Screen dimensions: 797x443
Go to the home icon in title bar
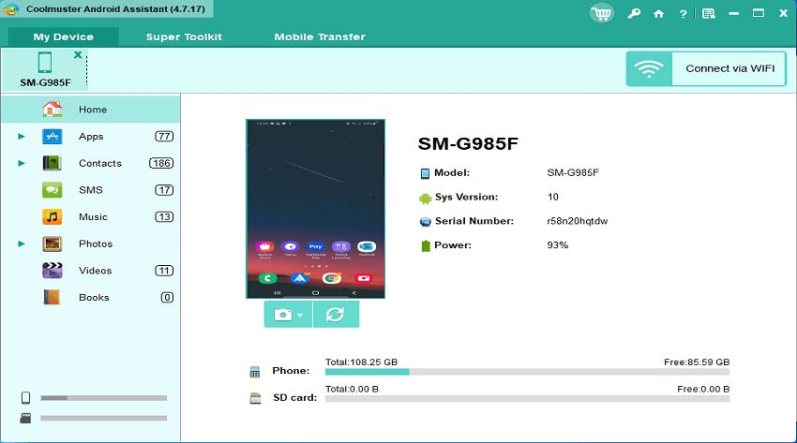click(659, 14)
